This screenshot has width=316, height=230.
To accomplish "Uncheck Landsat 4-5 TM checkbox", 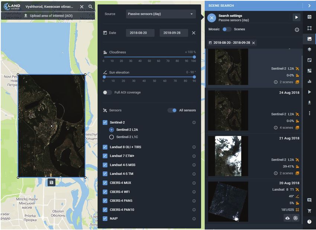I will pos(105,174).
